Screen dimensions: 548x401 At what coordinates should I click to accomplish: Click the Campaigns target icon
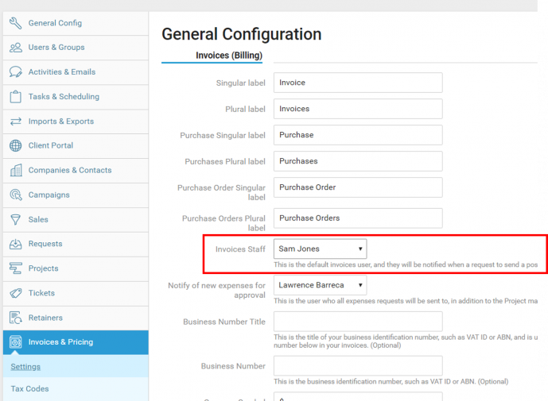[x=15, y=195]
